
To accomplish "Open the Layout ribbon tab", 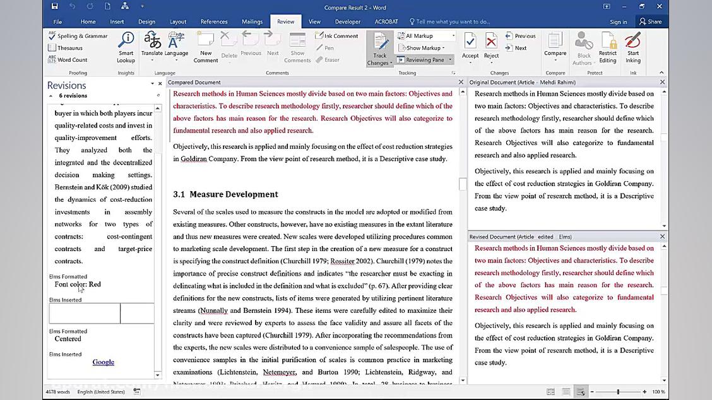I will click(178, 21).
